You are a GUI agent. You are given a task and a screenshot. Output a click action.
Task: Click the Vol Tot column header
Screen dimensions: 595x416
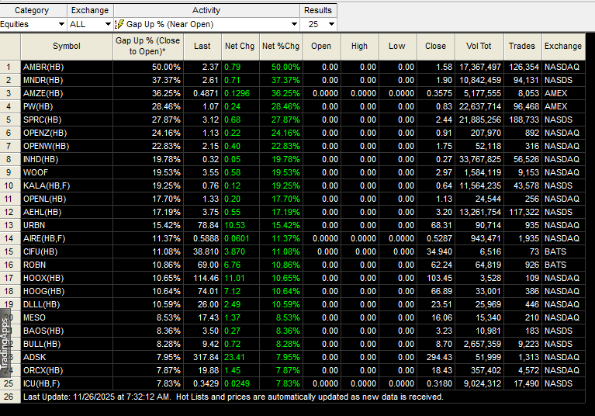(479, 47)
